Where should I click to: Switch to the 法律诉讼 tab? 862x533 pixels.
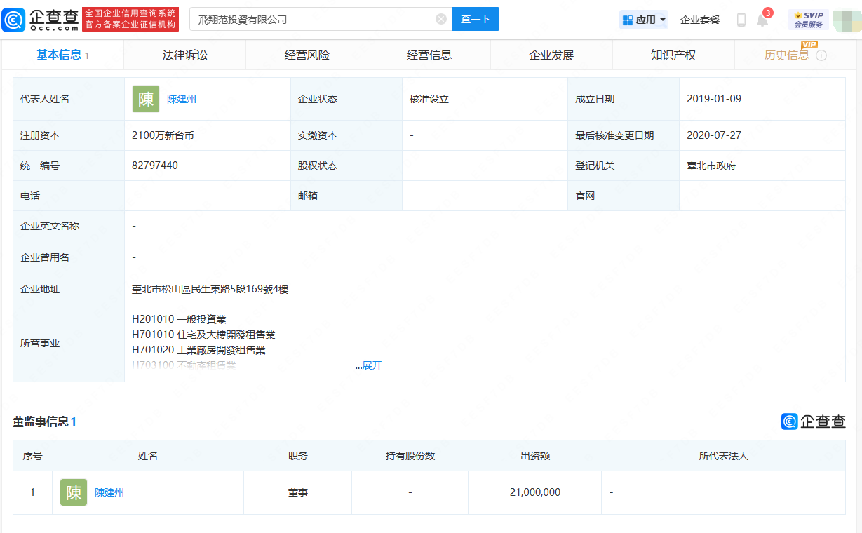[185, 55]
